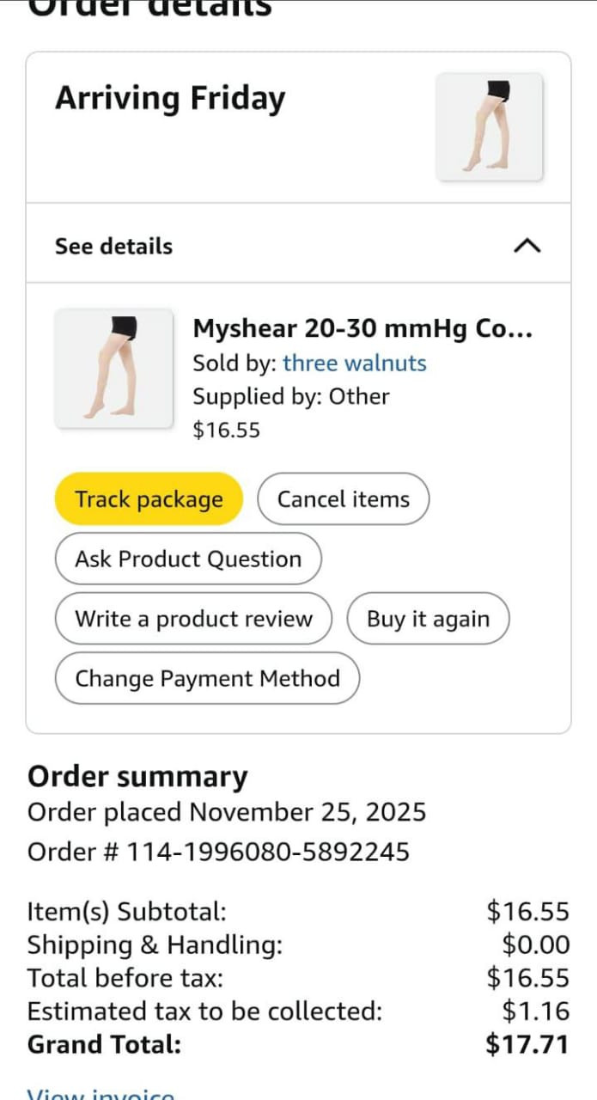Open the product thumbnail beside Arriving Friday
Image resolution: width=597 pixels, height=1100 pixels.
tap(489, 126)
